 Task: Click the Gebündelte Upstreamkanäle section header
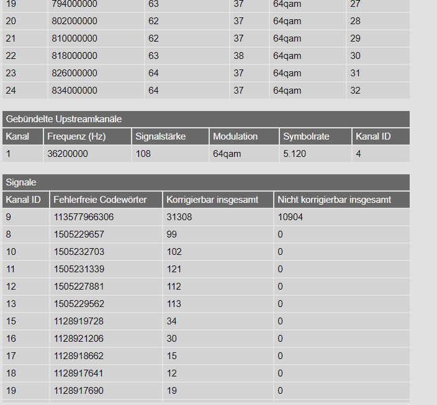click(x=206, y=119)
